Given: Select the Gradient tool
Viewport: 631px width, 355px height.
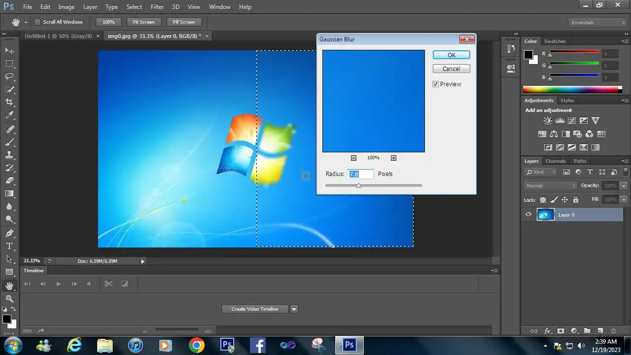Looking at the screenshot, I should click(x=9, y=193).
